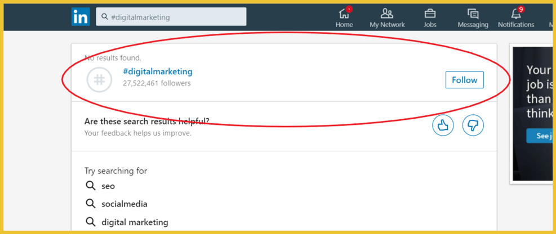This screenshot has height=234, width=556.
Task: Click the 'No results found.' message
Action: [x=113, y=57]
